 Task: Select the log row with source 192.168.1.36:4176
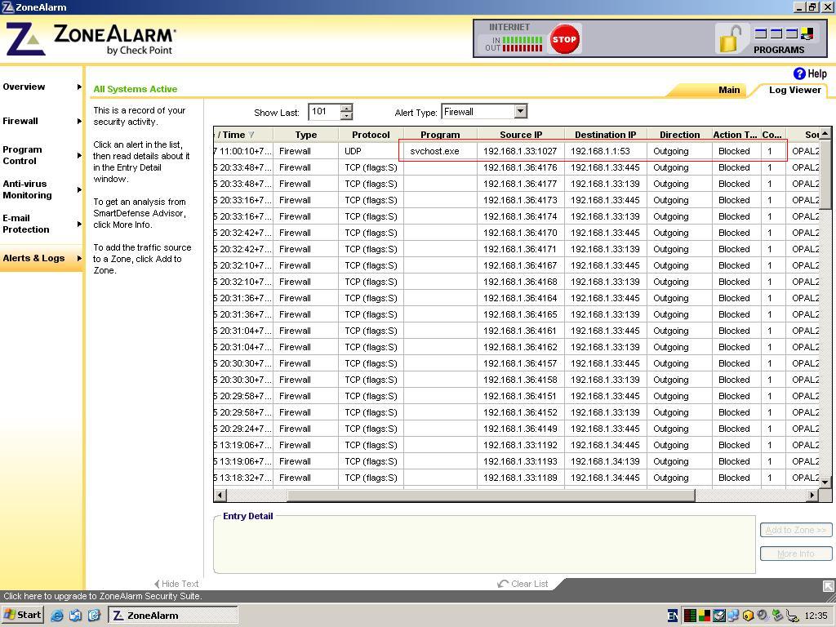[x=516, y=167]
